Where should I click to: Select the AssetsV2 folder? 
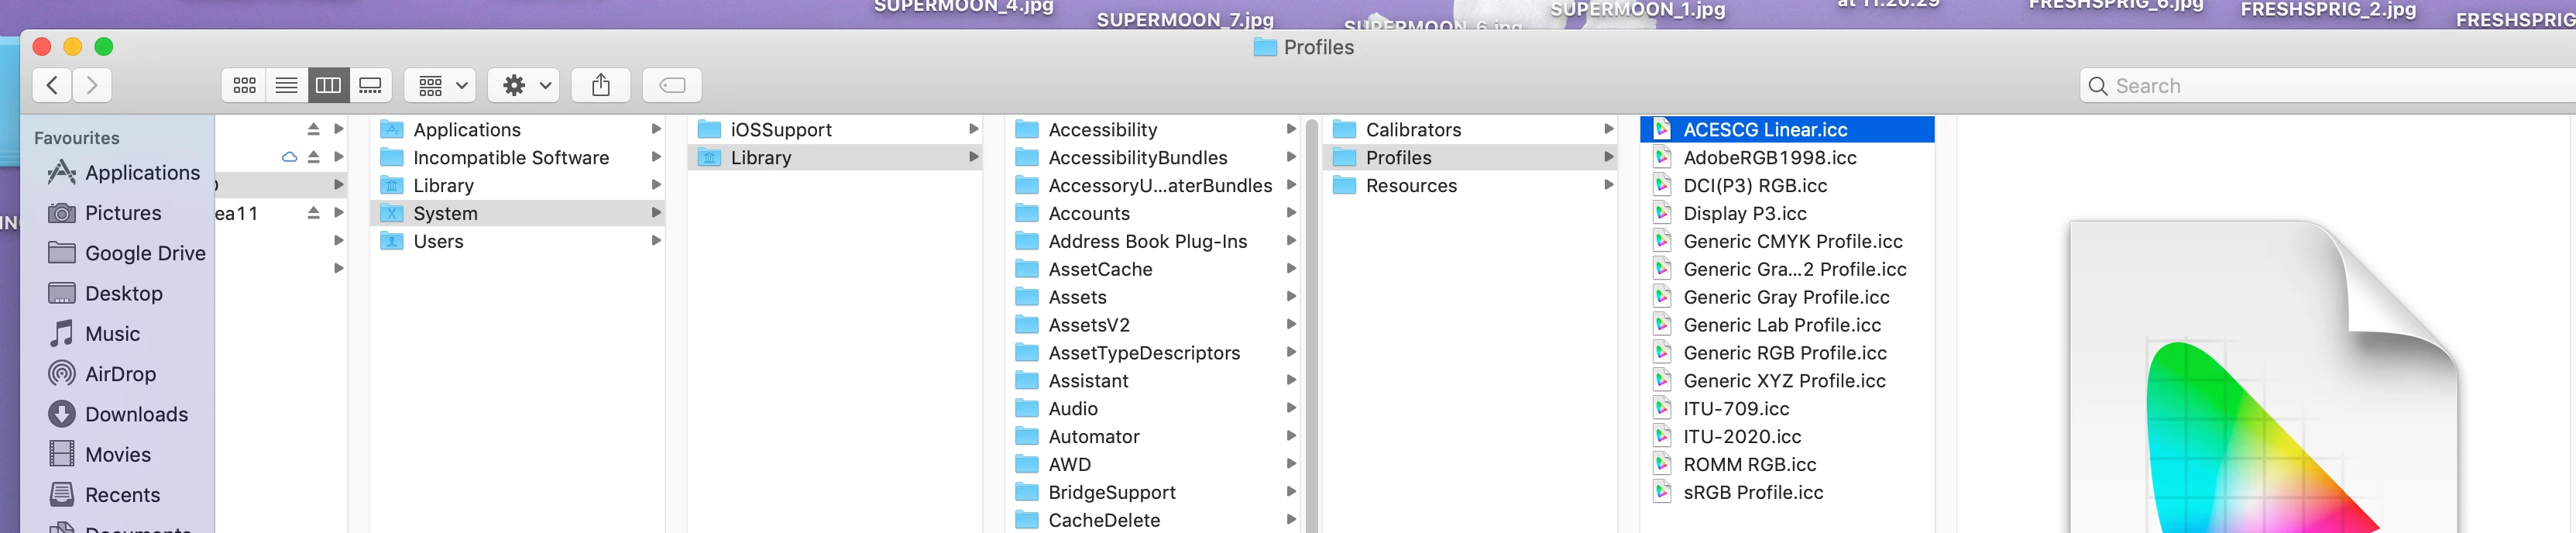coord(1153,326)
